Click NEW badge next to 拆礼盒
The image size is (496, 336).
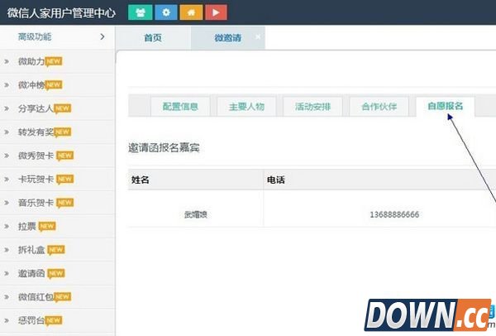(x=56, y=250)
